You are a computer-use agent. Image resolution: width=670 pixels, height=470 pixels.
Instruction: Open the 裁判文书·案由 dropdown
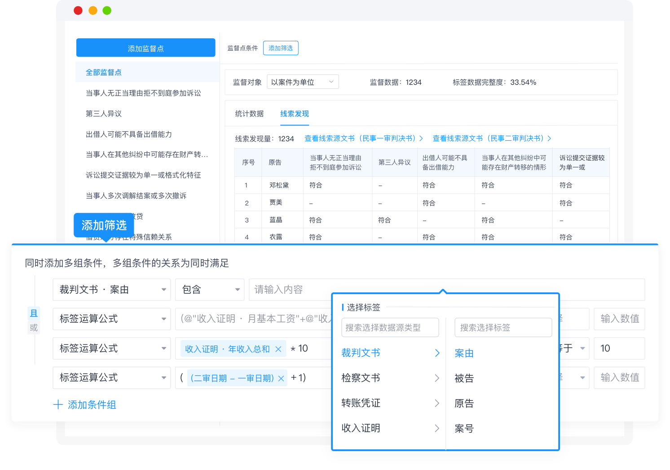111,290
